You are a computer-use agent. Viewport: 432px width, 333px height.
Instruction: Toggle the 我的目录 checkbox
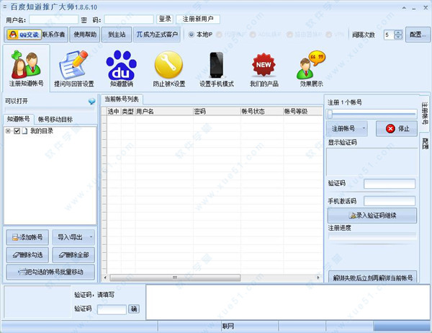(17, 130)
